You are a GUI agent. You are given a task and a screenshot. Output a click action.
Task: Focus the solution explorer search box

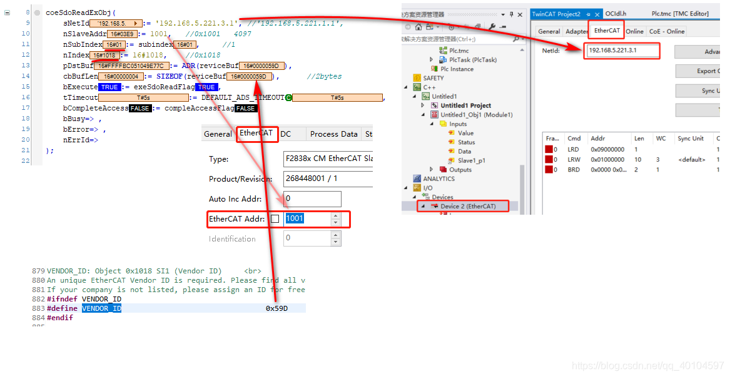pyautogui.click(x=456, y=39)
